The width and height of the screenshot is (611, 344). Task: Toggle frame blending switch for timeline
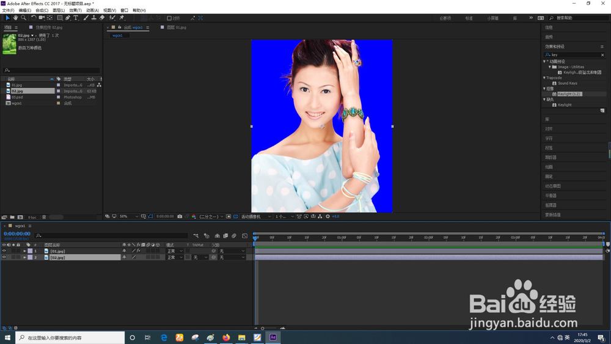[225, 236]
